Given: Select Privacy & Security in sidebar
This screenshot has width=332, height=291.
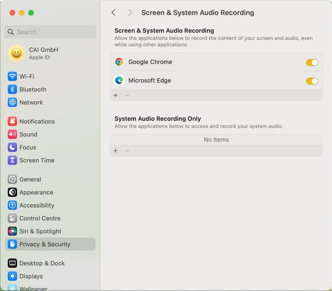Looking at the screenshot, I should pyautogui.click(x=50, y=244).
